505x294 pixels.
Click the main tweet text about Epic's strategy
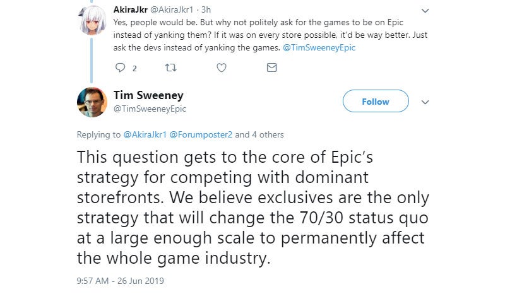[x=252, y=208]
